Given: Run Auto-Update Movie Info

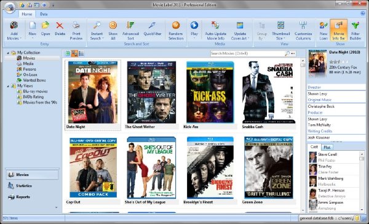Looking at the screenshot, I should (x=216, y=31).
